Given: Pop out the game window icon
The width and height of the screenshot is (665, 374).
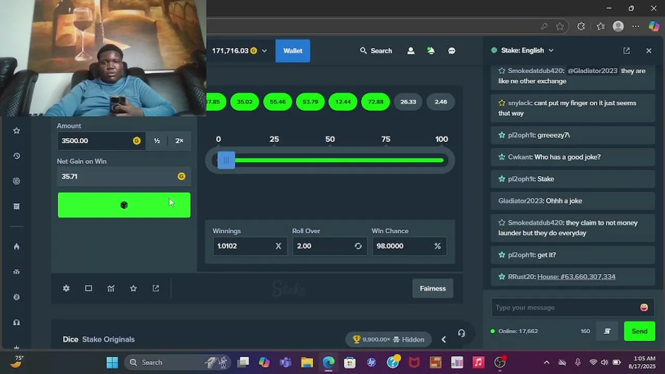Looking at the screenshot, I should (156, 288).
